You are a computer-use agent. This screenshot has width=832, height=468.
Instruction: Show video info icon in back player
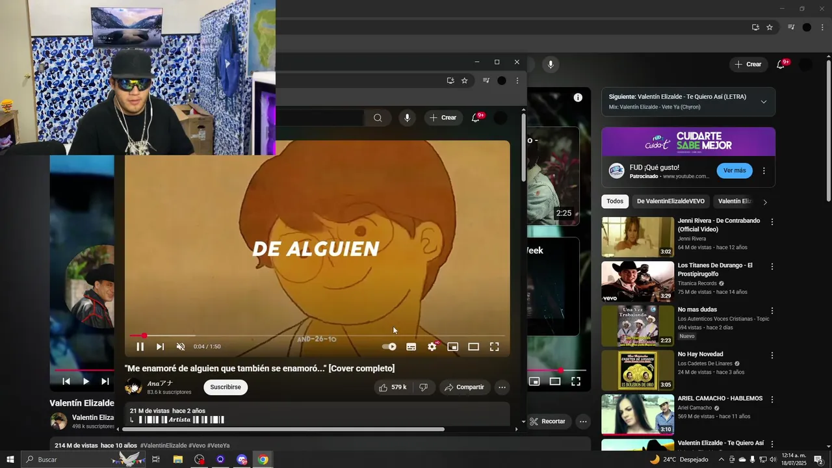(x=578, y=97)
